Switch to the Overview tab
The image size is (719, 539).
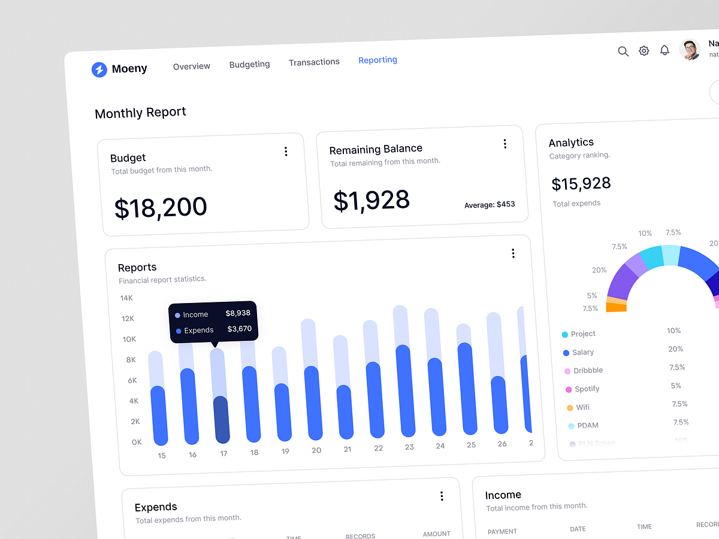(191, 66)
